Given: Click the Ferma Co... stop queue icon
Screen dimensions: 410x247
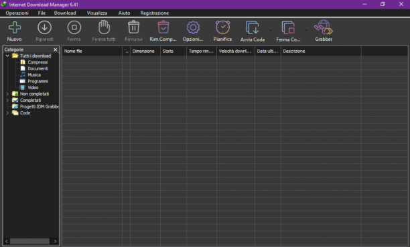Looking at the screenshot, I should pyautogui.click(x=288, y=27).
